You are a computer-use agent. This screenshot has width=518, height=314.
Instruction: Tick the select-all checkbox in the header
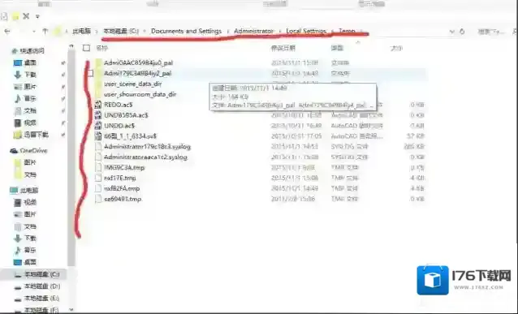[86, 48]
